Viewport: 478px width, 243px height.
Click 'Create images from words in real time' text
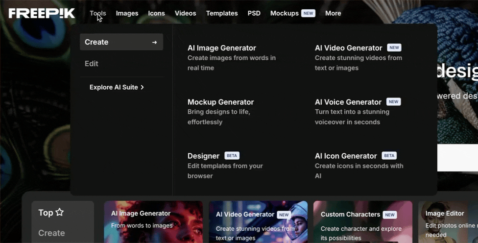pos(232,63)
